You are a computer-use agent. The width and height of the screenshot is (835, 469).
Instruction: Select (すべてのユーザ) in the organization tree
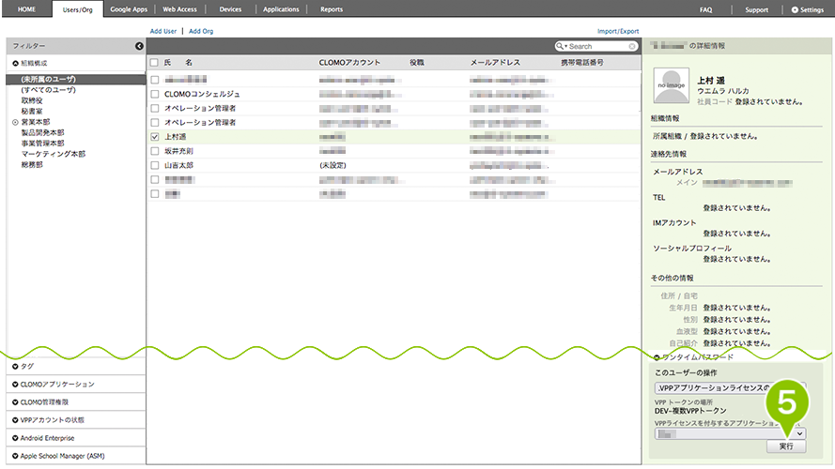48,89
